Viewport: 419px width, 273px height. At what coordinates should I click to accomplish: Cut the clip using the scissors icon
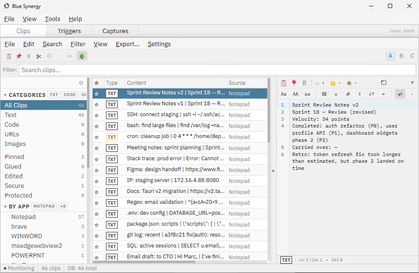(39, 56)
